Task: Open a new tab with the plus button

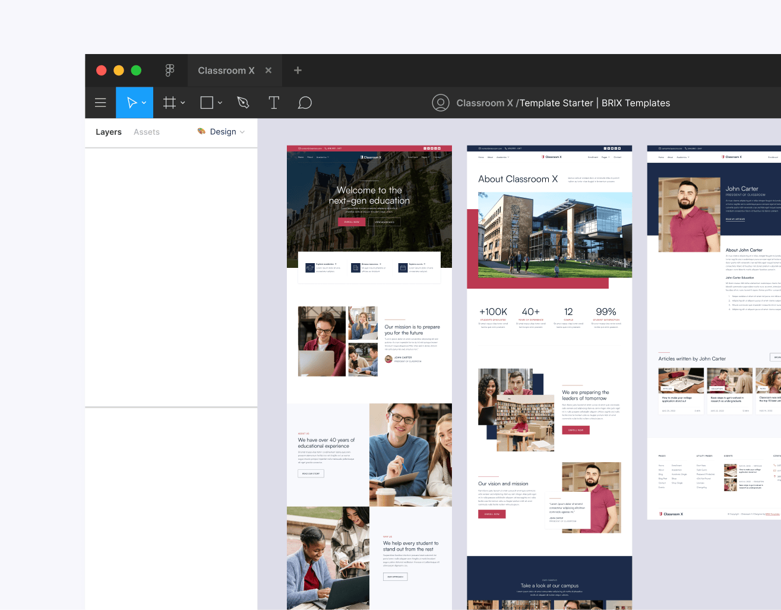Action: click(297, 70)
